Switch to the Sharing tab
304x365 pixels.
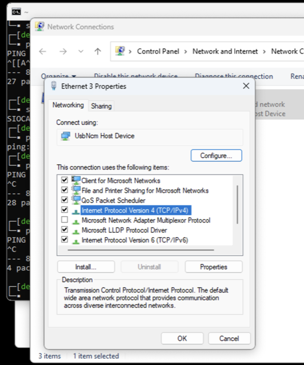point(101,106)
